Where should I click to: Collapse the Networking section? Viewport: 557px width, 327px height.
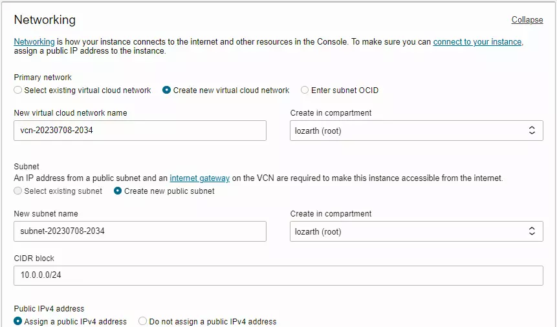tap(527, 20)
